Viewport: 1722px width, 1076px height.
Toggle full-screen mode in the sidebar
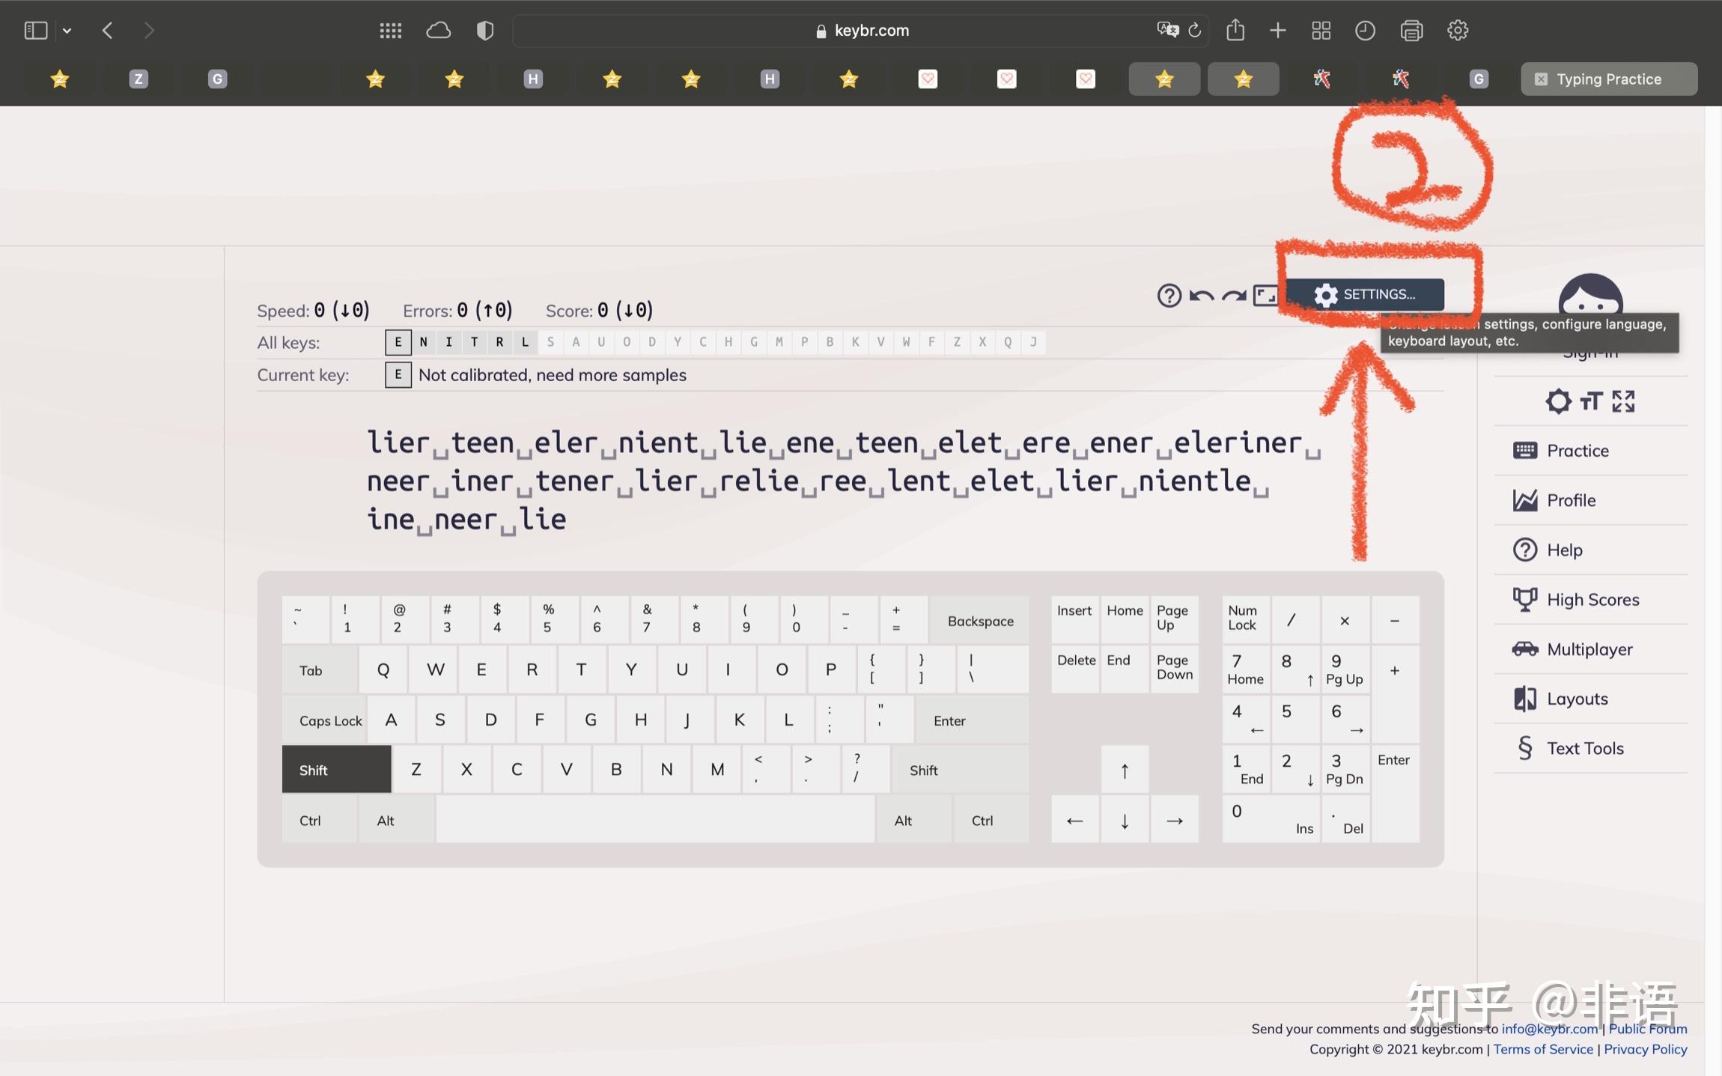(1623, 401)
